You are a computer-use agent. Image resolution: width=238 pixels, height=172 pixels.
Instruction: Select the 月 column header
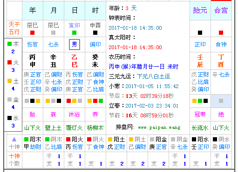54,11
